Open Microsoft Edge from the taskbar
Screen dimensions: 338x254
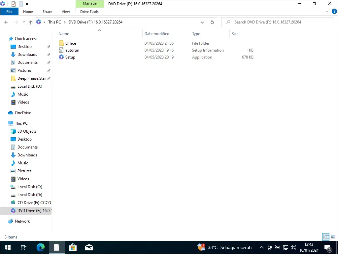point(40,247)
